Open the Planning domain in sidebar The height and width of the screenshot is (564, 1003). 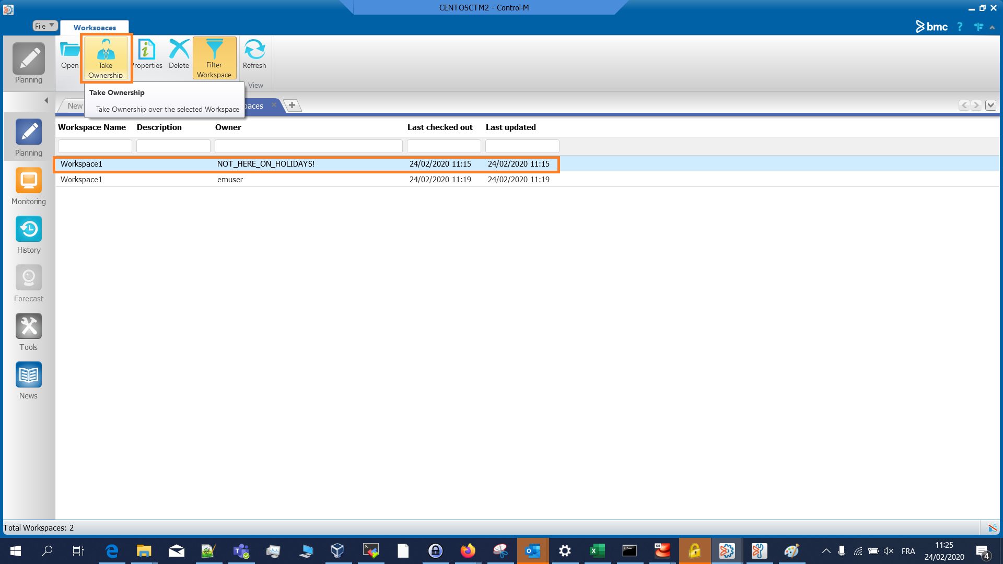(29, 138)
